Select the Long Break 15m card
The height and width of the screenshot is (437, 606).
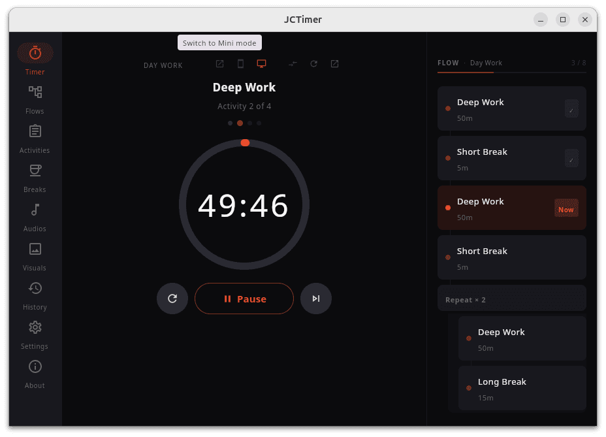point(522,388)
